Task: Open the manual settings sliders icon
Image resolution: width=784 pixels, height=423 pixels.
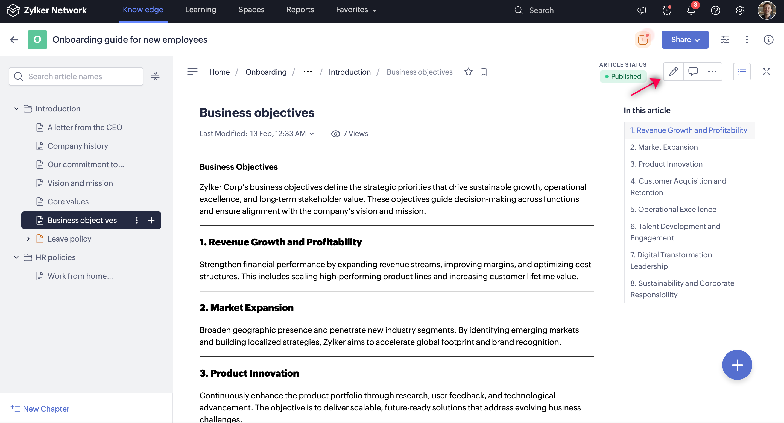Action: (x=725, y=40)
